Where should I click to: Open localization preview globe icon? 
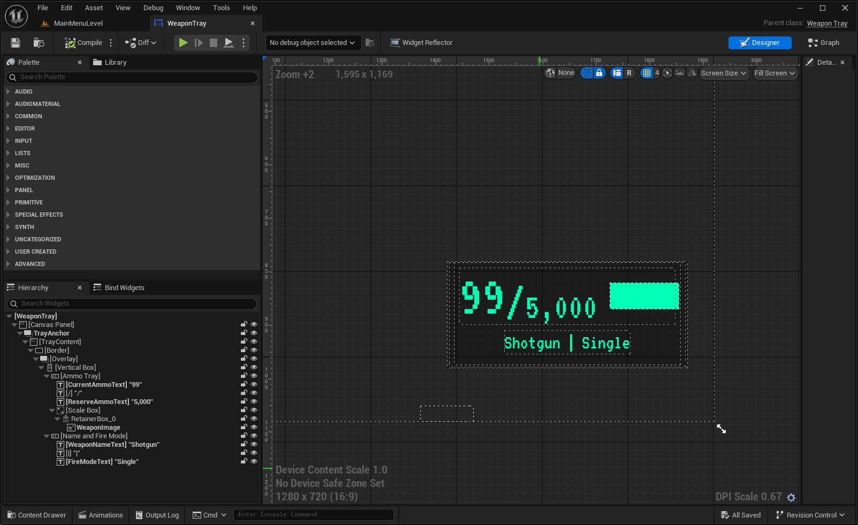tap(550, 73)
